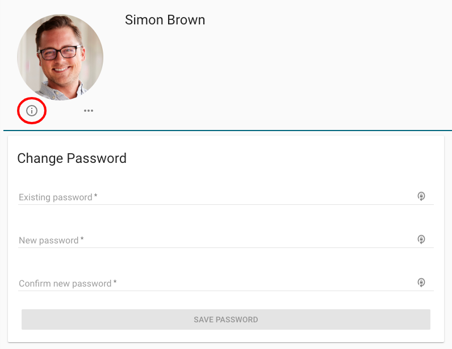Click the asterisk beside Confirm new password
Image resolution: width=452 pixels, height=349 pixels.
pos(115,283)
